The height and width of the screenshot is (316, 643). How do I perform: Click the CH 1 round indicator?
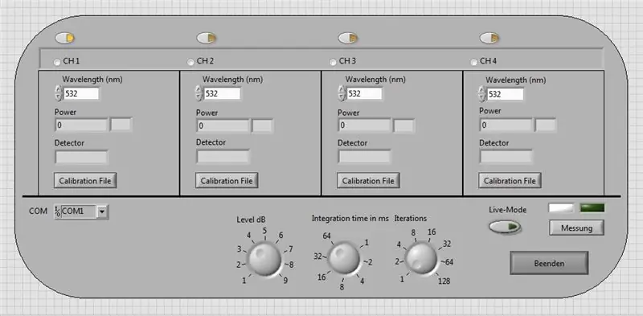[x=57, y=62]
